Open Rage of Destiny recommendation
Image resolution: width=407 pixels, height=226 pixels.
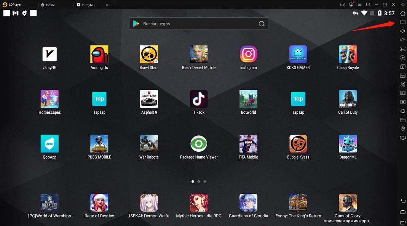[99, 203]
